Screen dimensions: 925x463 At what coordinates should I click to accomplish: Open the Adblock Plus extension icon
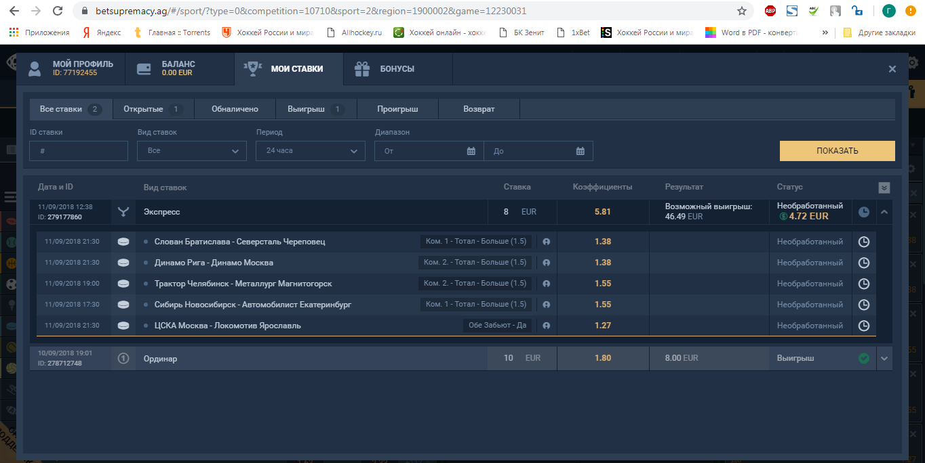click(x=770, y=11)
